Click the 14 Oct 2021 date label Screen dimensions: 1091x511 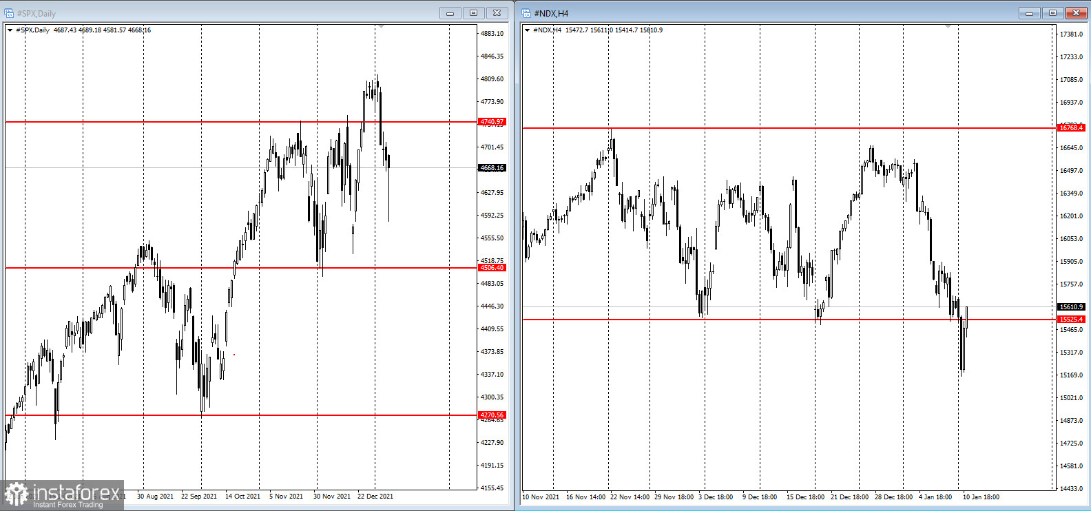(x=242, y=497)
